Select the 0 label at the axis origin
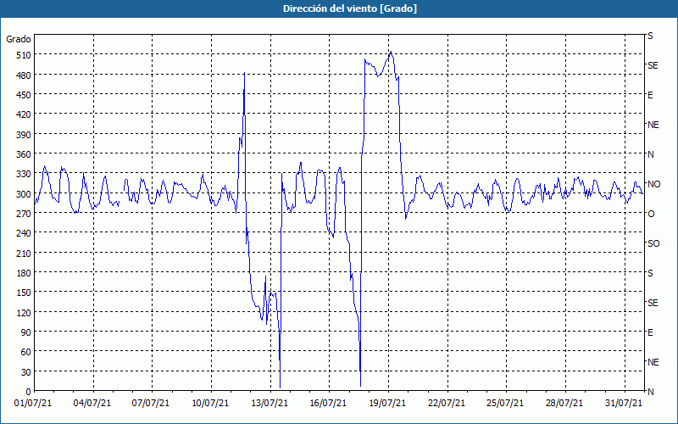 click(x=28, y=392)
